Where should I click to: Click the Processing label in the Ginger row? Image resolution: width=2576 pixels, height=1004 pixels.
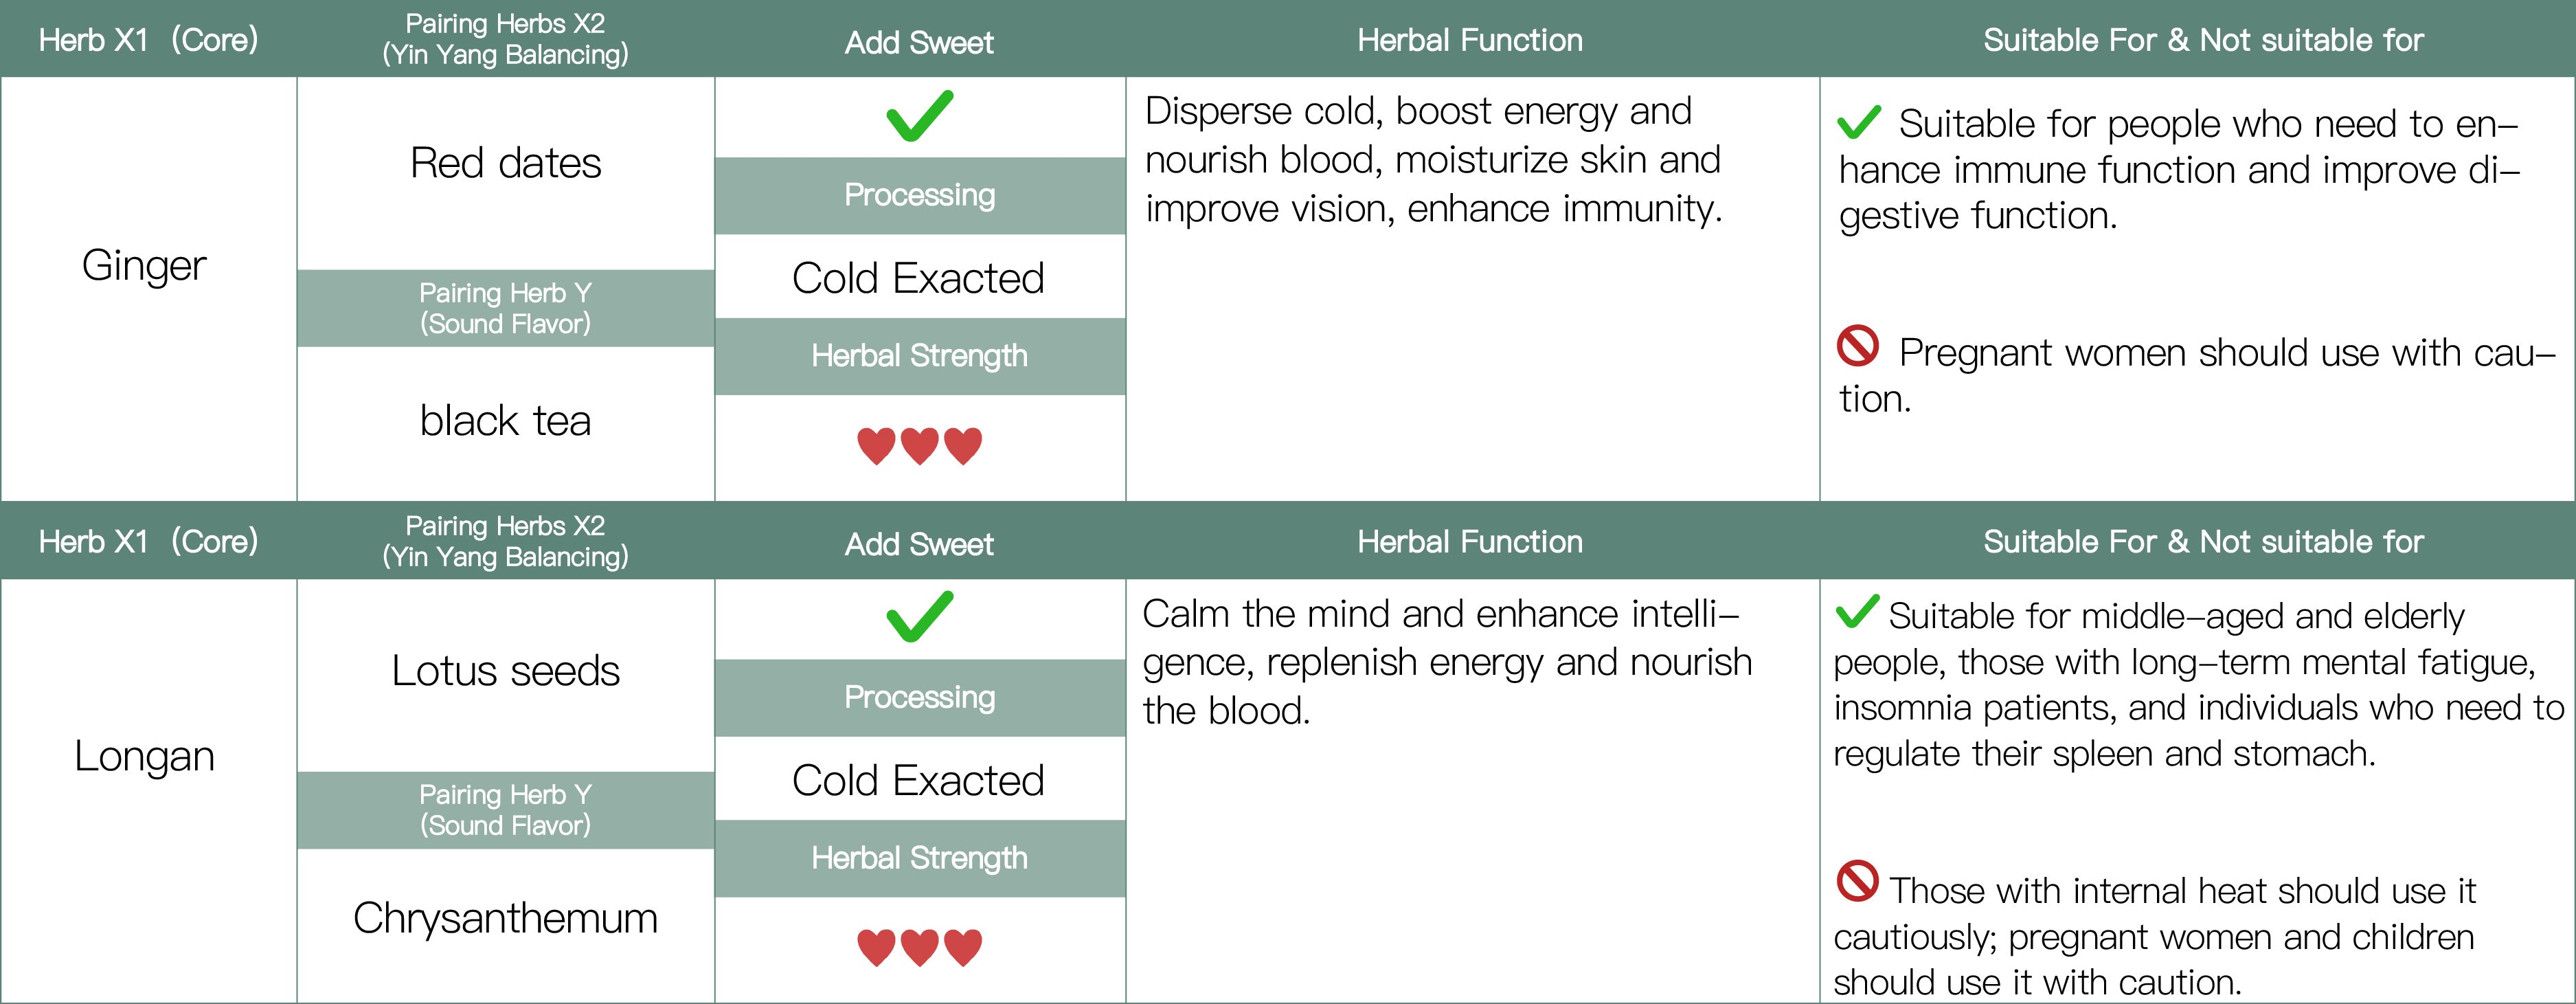(x=919, y=195)
